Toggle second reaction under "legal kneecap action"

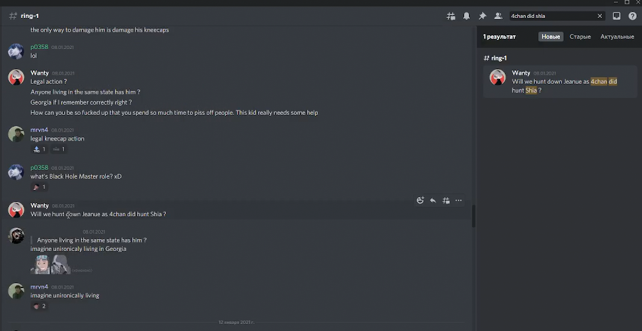point(59,149)
